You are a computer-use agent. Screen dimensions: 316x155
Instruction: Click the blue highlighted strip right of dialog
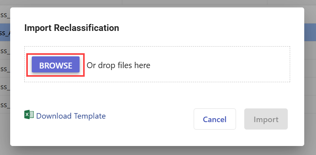[310, 32]
